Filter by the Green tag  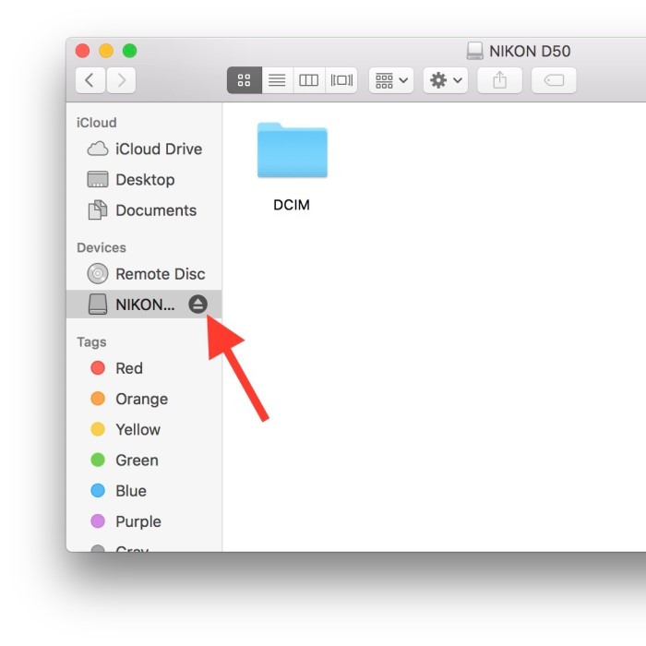(144, 460)
